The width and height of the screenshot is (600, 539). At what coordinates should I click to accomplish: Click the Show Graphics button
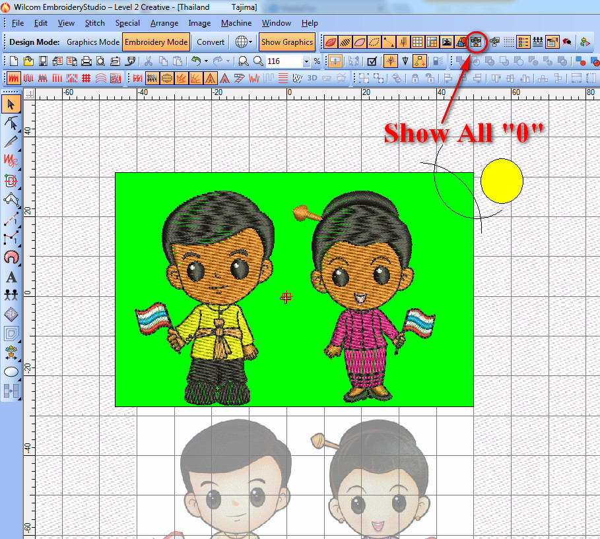pos(287,42)
